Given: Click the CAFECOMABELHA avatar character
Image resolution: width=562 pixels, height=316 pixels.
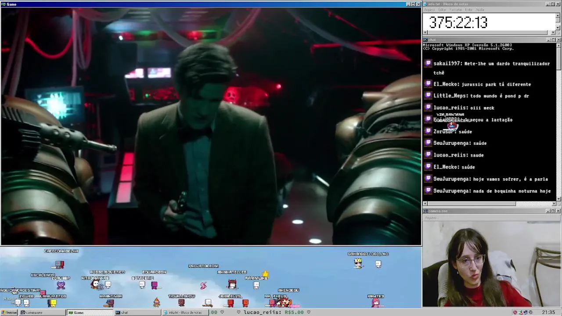Looking at the screenshot, I should click(60, 264).
